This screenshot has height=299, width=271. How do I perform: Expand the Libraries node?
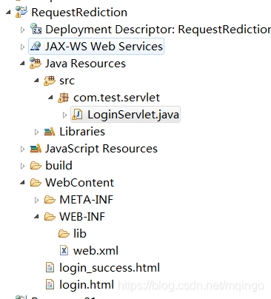pos(36,132)
